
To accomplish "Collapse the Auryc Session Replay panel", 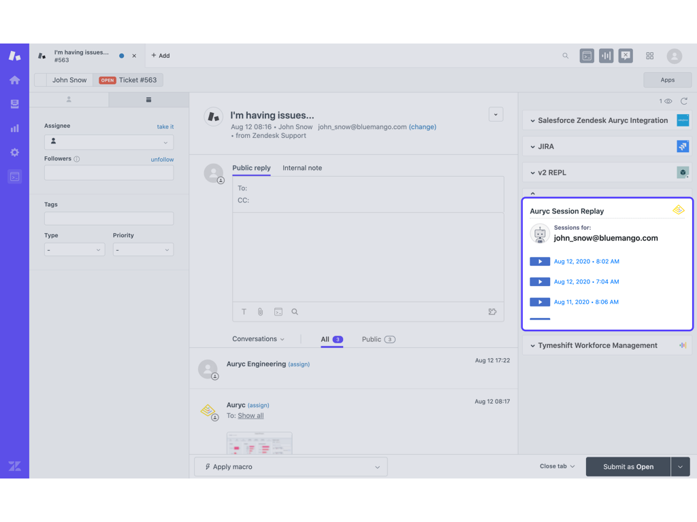I will (532, 194).
